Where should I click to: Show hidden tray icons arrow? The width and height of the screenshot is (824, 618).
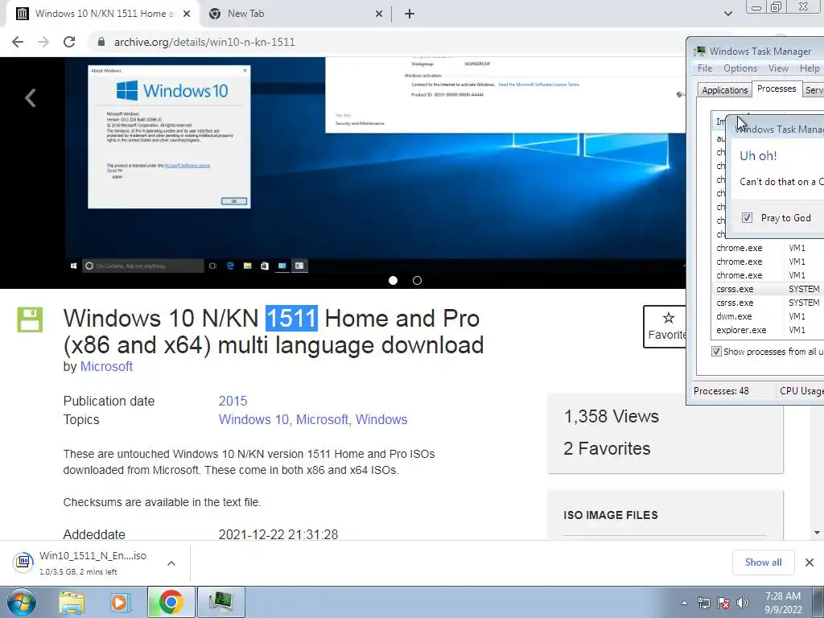684,603
